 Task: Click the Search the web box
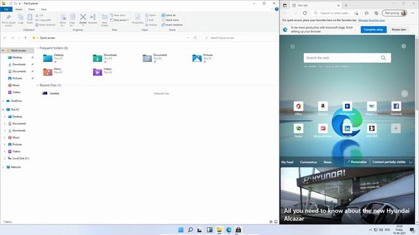click(x=347, y=58)
